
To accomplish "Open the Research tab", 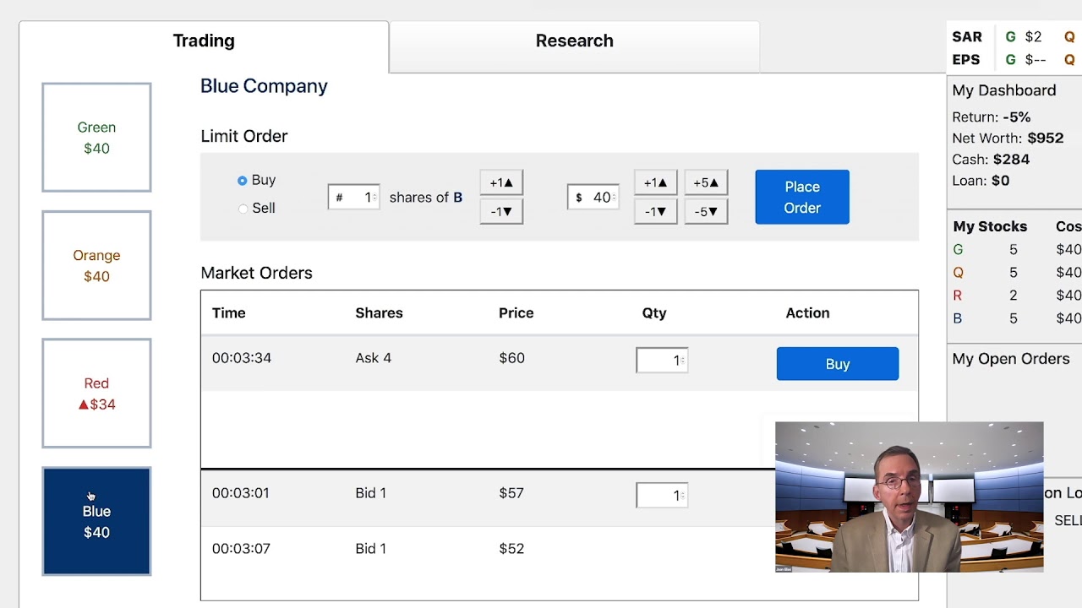I will click(574, 41).
